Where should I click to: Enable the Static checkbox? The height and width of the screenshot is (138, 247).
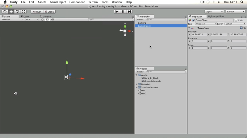coord(236,20)
